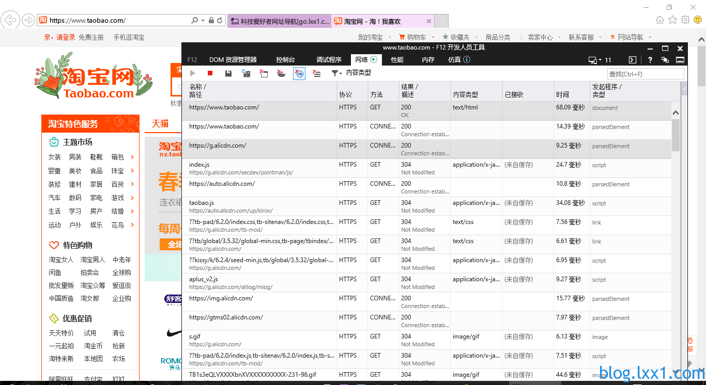Click the info icon beside 仿真 tab
Screen dimensions: 706x385
coord(467,59)
